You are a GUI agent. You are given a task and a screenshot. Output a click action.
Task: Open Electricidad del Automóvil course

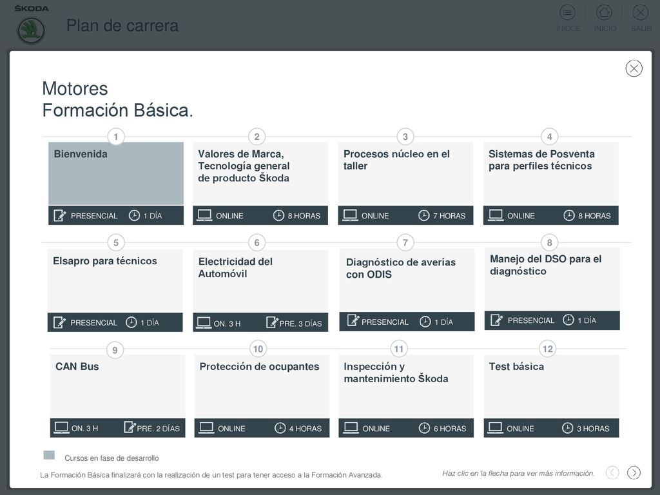coord(260,291)
